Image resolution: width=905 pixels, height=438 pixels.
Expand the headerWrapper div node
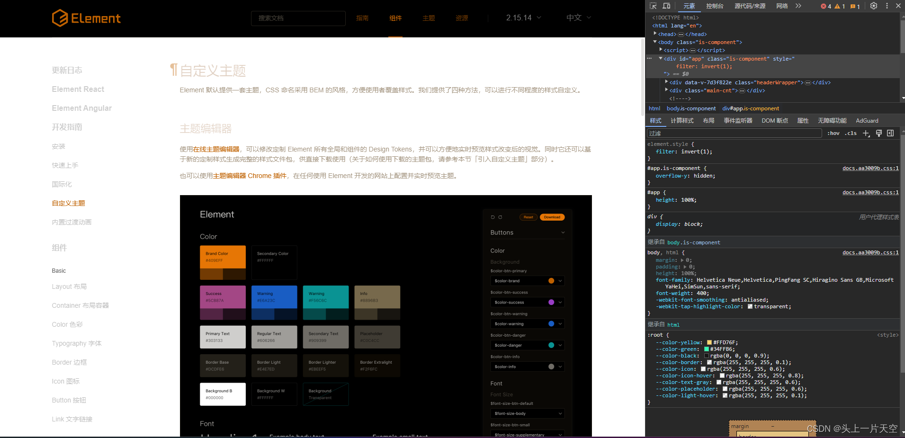tap(666, 82)
